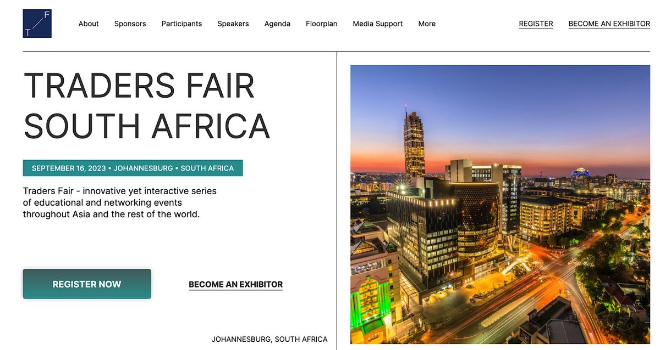The width and height of the screenshot is (660, 350).
Task: Open the About page
Action: pyautogui.click(x=89, y=24)
